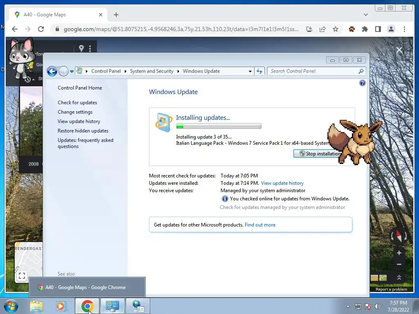419x314 pixels.
Task: Open Chrome tab search chevron
Action: 366,15
